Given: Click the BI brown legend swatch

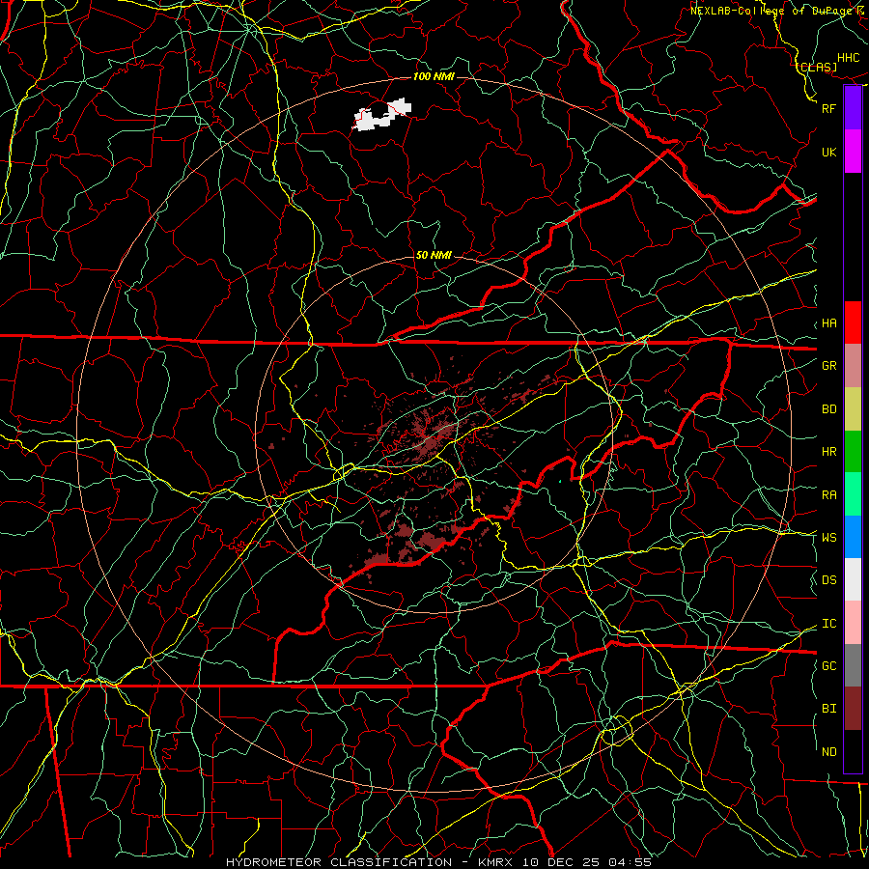Looking at the screenshot, I should click(853, 709).
